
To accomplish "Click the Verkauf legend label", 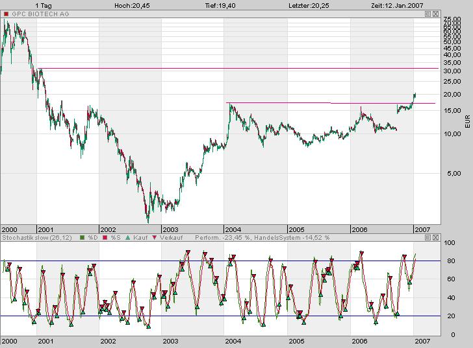I will click(172, 238).
